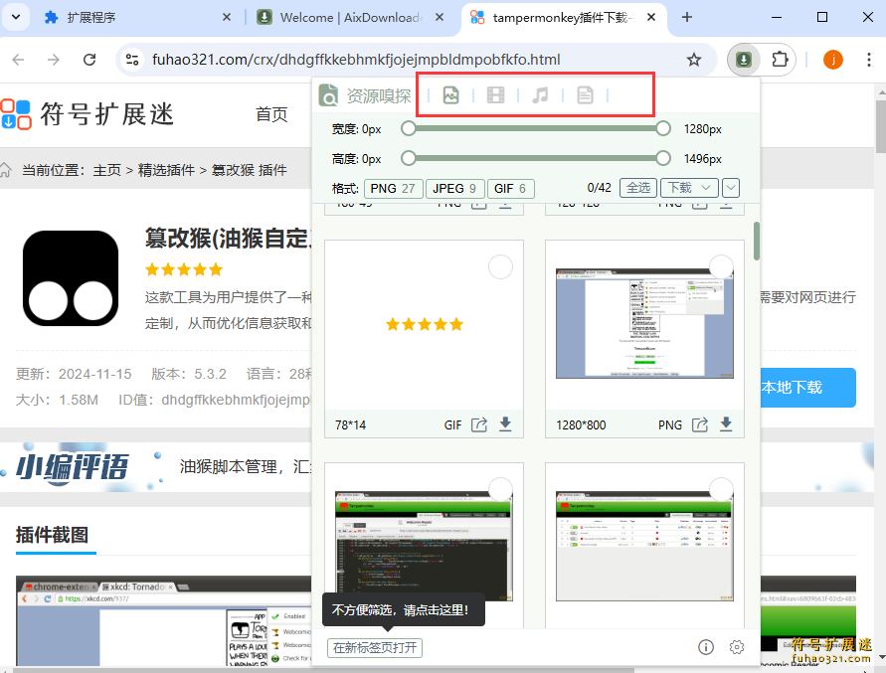The height and width of the screenshot is (673, 886).
Task: Open Chrome profile avatar j
Action: tap(833, 60)
